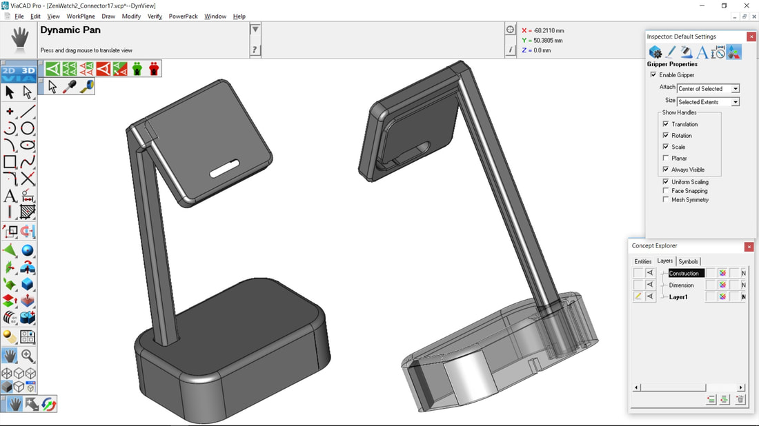
Task: Open the text settings Inspector icon
Action: click(702, 52)
